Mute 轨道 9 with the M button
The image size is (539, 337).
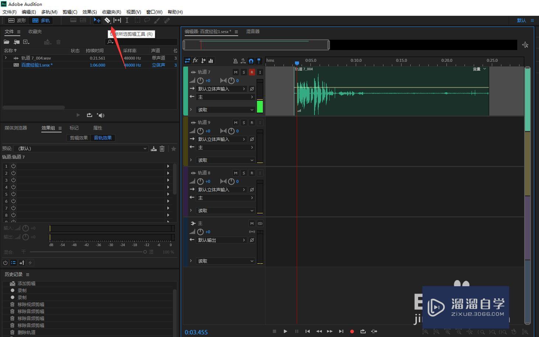coord(236,123)
